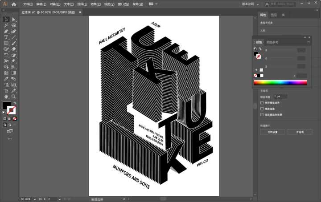
Task: Select the Perspective Grid tool
Action: 14,67
